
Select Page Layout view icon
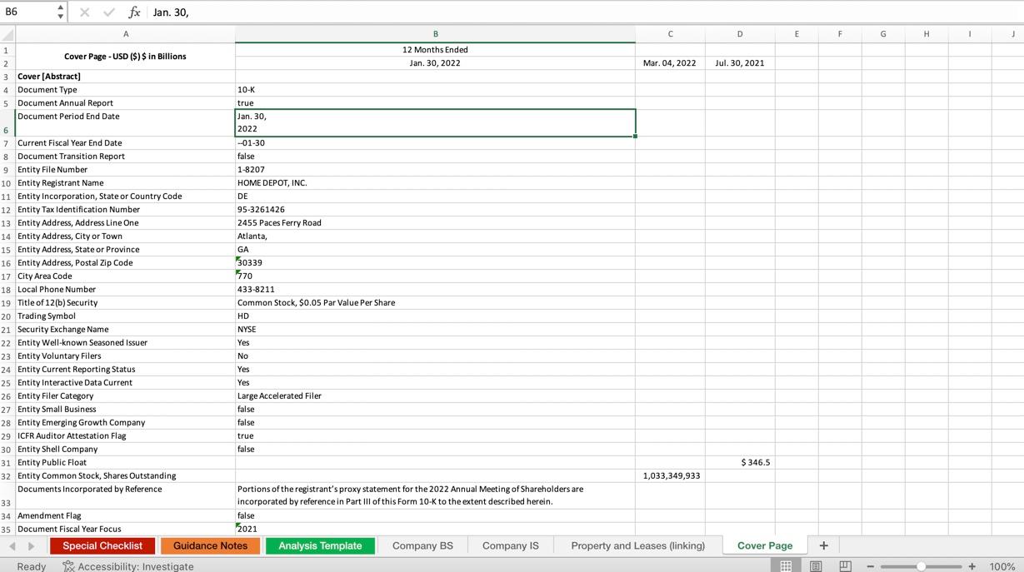[815, 565]
